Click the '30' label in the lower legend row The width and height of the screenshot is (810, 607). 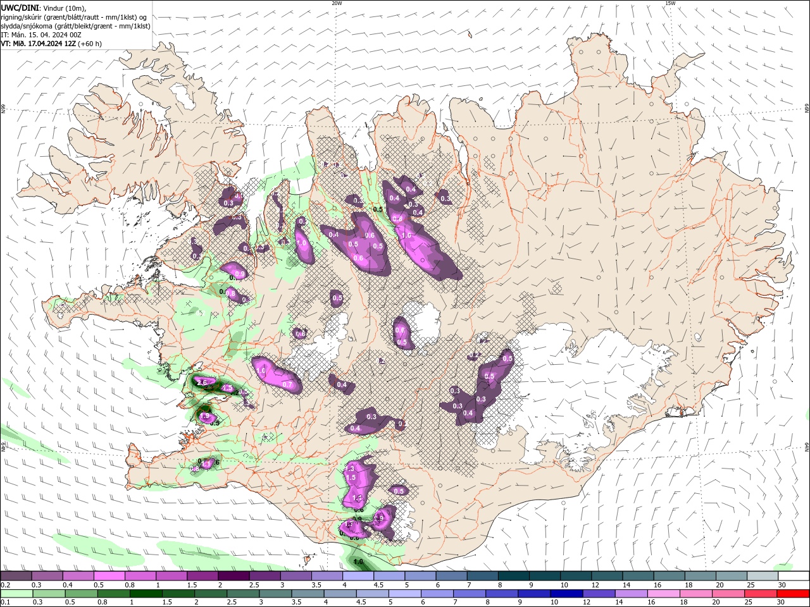click(x=780, y=603)
